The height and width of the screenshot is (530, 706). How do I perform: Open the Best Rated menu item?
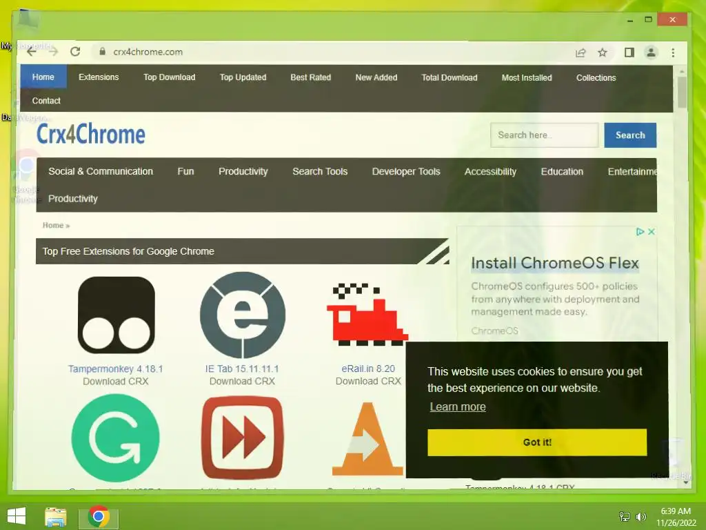[x=311, y=77]
